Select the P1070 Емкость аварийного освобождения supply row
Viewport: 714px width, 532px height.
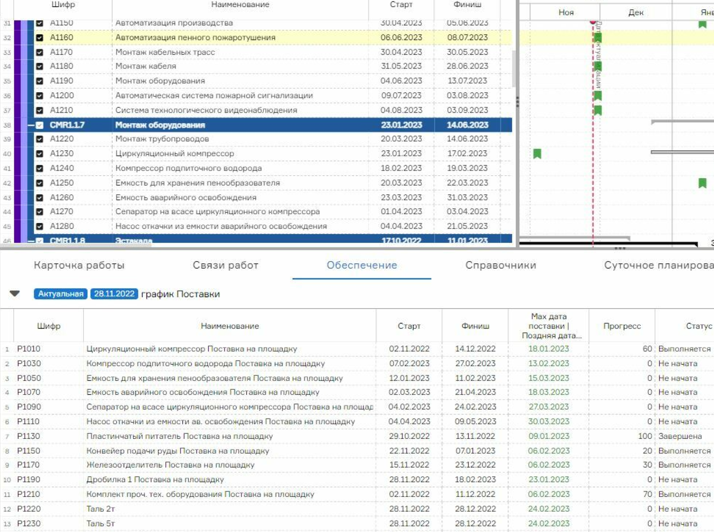tap(357, 392)
